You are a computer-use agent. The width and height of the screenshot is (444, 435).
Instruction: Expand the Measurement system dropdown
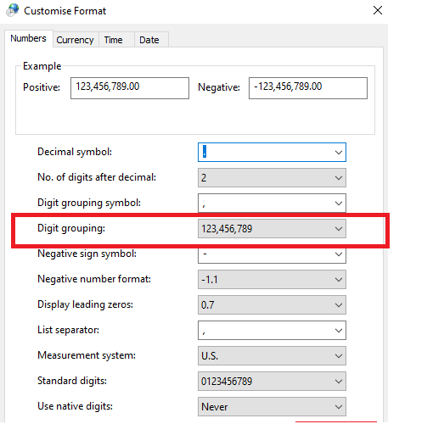272,356
